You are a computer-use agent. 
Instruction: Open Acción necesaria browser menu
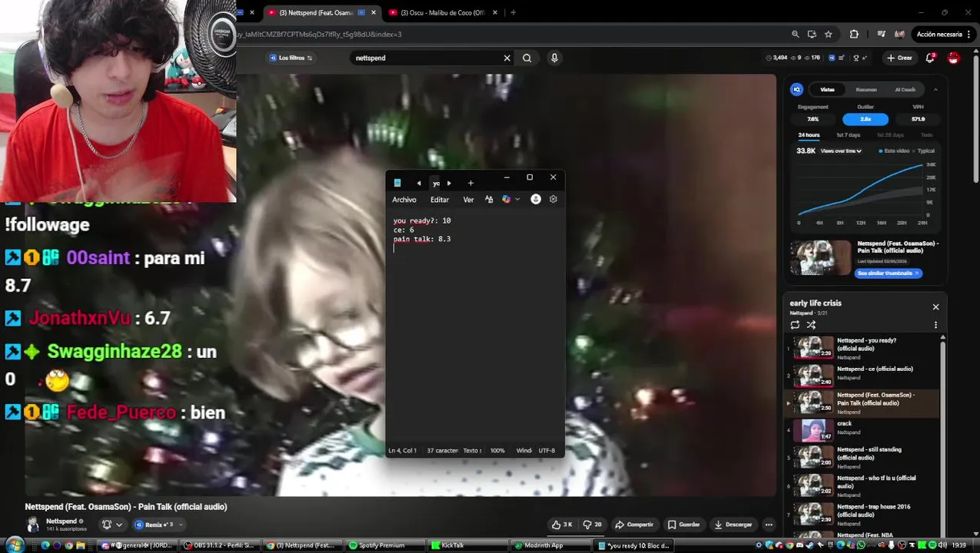pos(944,34)
